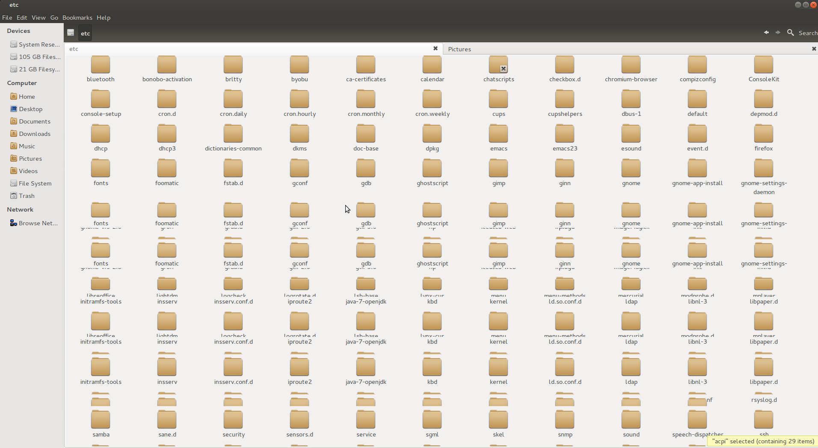Open the Bookmarks menu
Screen dimensions: 818x448
coord(77,18)
